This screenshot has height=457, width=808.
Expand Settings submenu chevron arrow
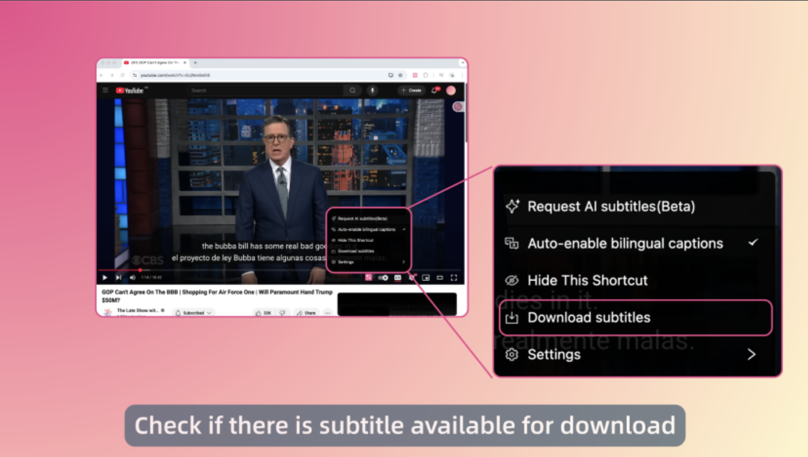tap(751, 355)
